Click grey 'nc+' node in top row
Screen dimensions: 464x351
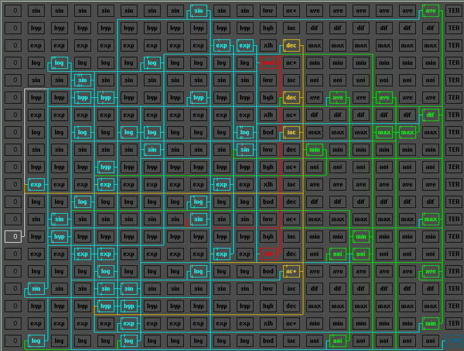coord(292,10)
